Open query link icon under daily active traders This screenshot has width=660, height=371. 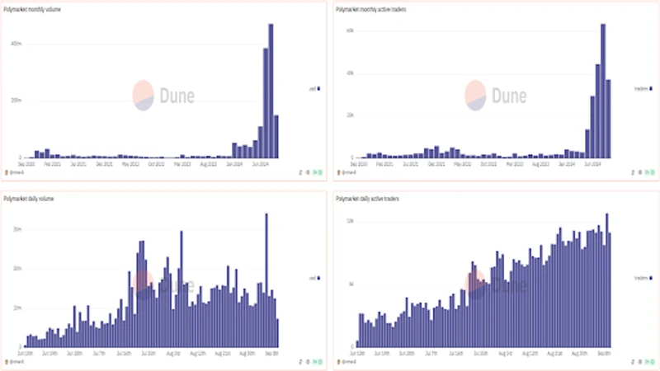633,362
